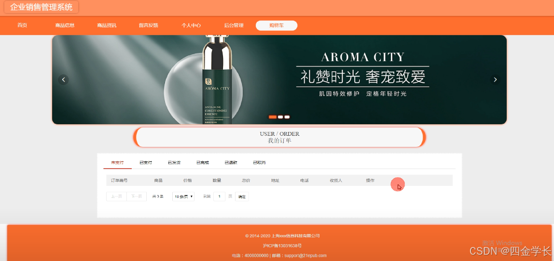Viewport: 554px width, 261px height.
Task: Go to previous banner slide arrow
Action: pos(63,80)
